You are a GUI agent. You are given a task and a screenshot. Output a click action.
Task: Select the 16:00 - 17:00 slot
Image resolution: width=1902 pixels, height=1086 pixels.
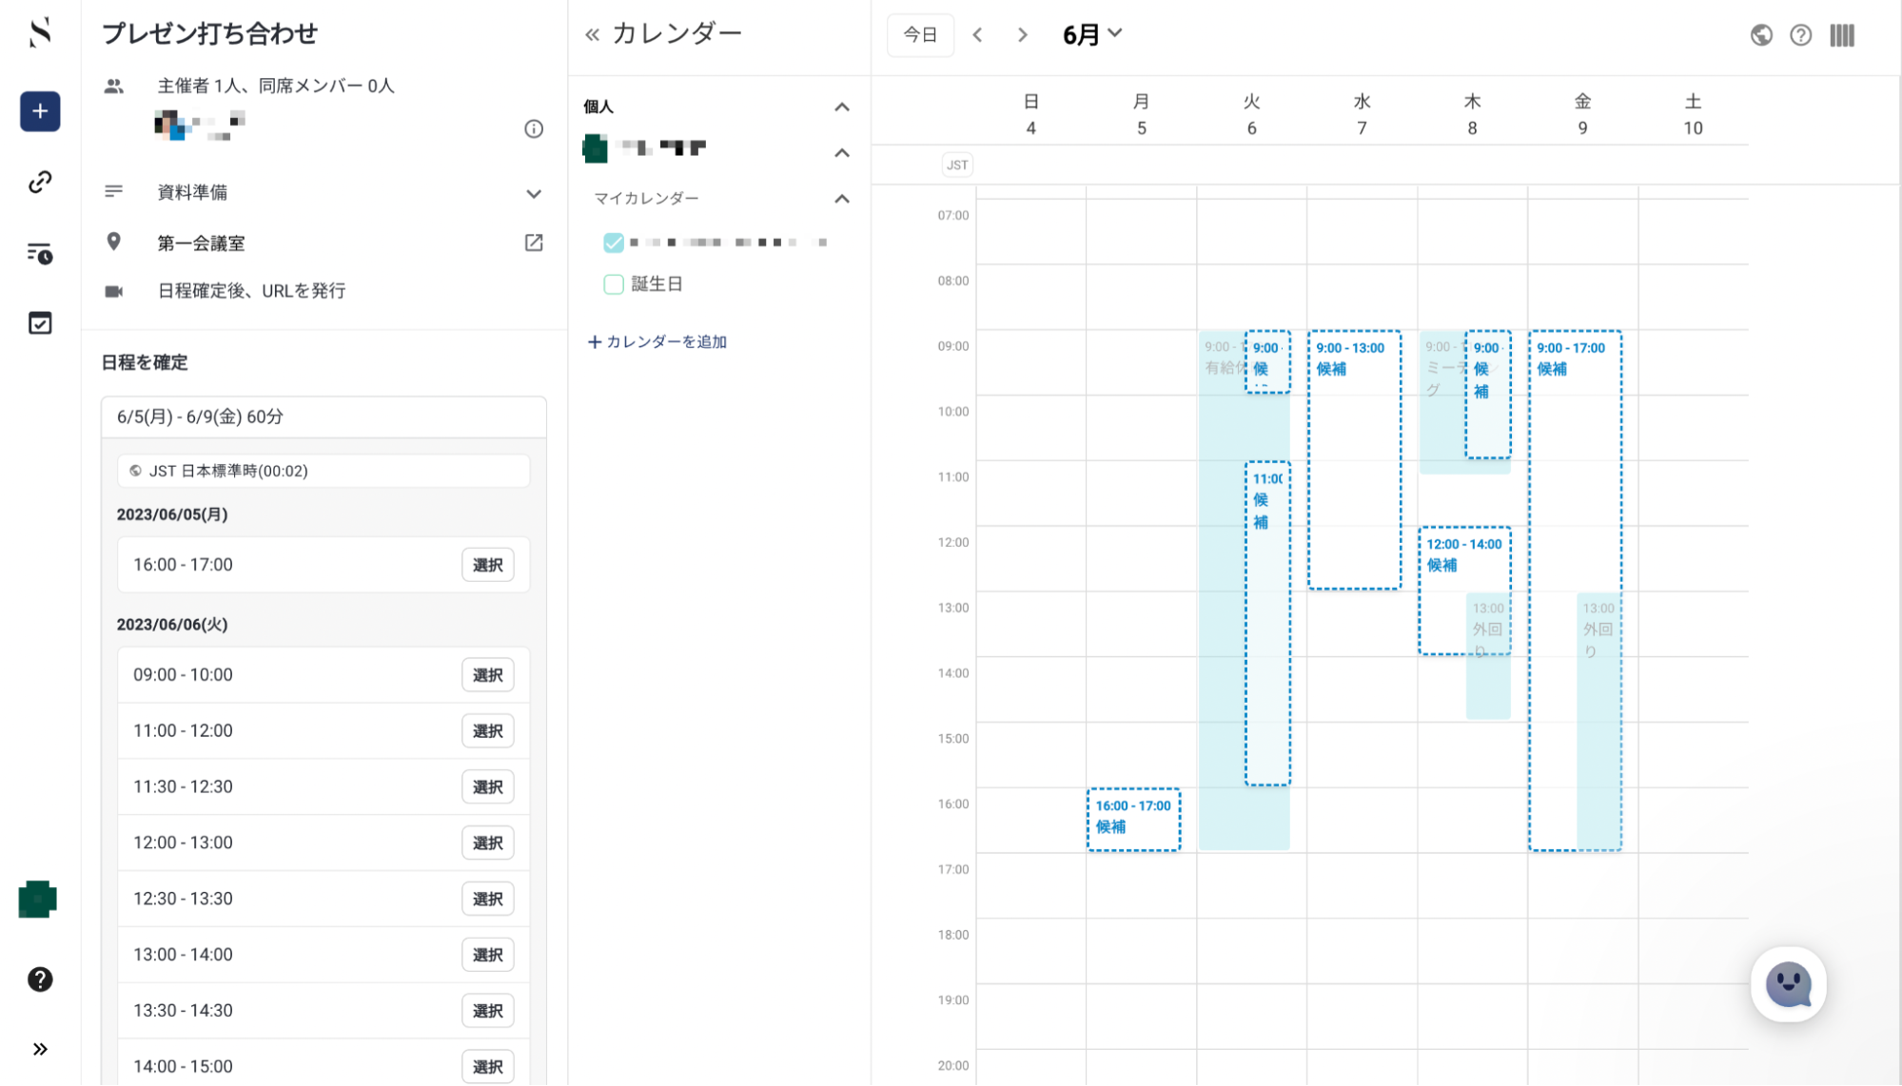[x=487, y=565]
